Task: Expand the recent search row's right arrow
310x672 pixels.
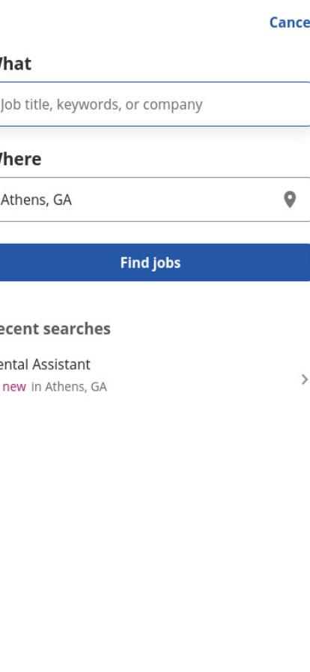Action: tap(305, 379)
